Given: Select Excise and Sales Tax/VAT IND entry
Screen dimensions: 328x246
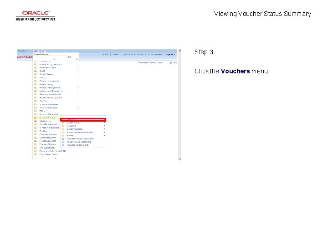Looking at the screenshot, I should 53,151.
